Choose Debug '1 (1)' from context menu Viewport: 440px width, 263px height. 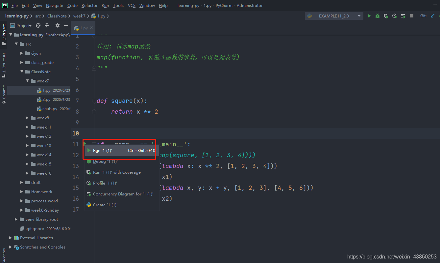coord(122,161)
